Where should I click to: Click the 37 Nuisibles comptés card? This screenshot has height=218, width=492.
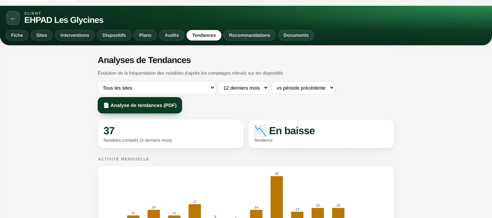[x=171, y=134]
